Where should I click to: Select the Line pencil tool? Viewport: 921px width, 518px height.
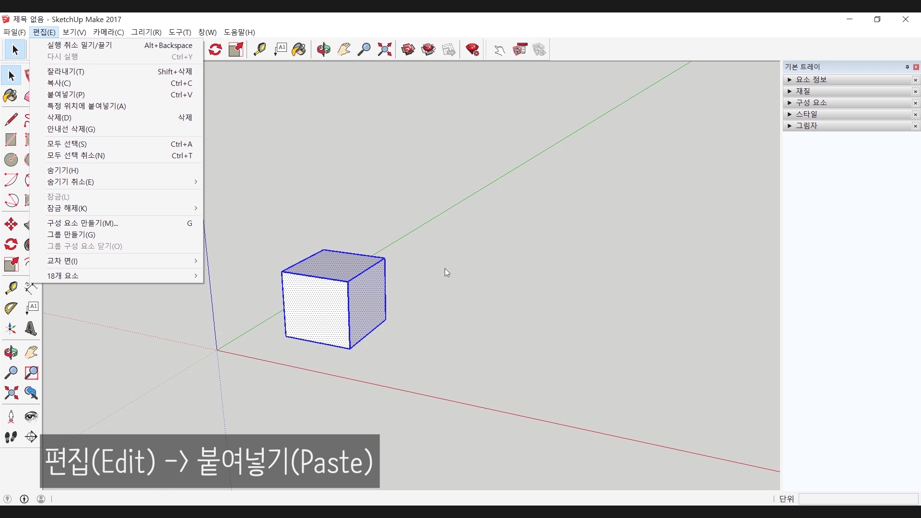click(x=11, y=119)
